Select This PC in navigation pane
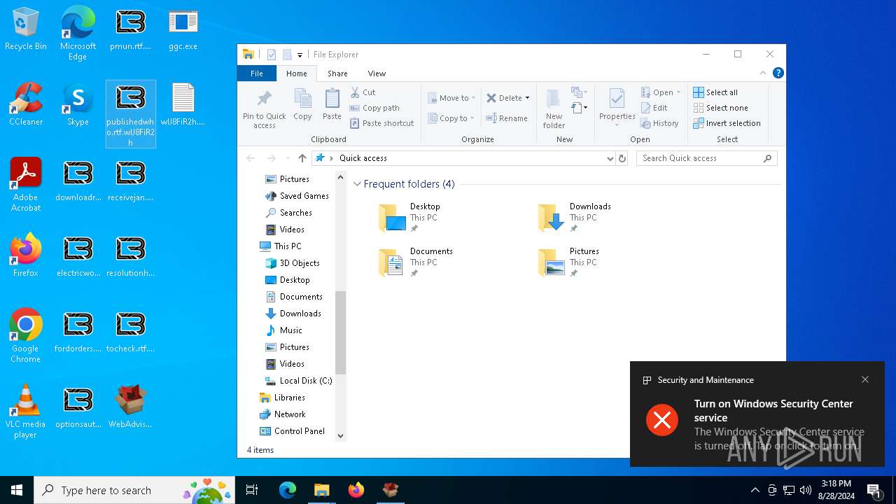Viewport: 896px width, 504px height. 280,246
